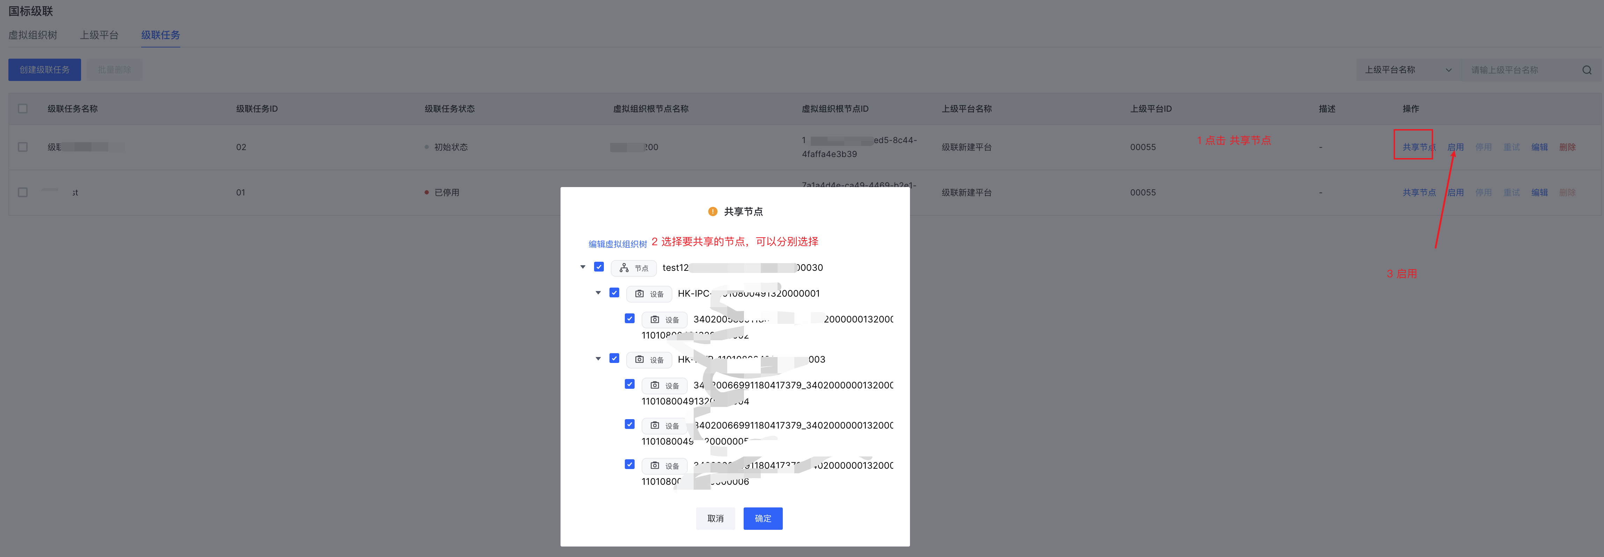Click the orange warning icon beside 共享节点 title
1604x557 pixels.
point(712,211)
